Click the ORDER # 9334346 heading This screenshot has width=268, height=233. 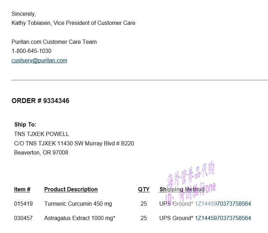point(40,101)
